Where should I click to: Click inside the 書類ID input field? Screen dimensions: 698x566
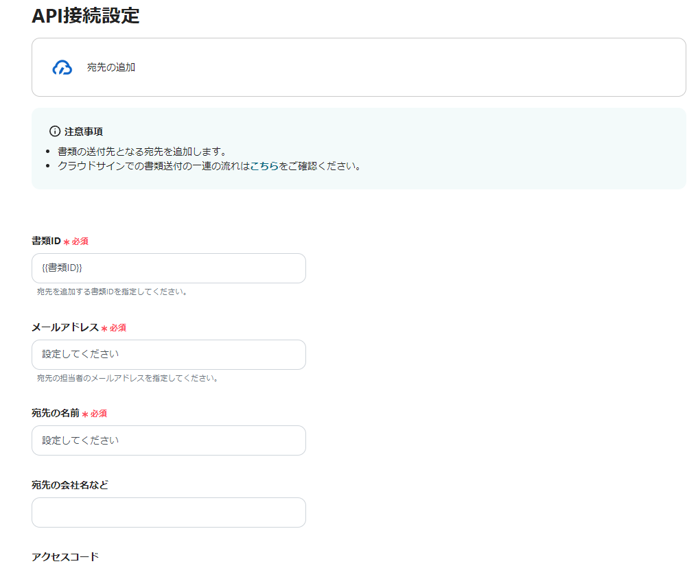click(168, 268)
